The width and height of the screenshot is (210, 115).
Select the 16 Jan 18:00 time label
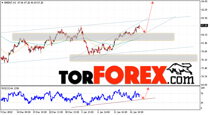click(137, 112)
